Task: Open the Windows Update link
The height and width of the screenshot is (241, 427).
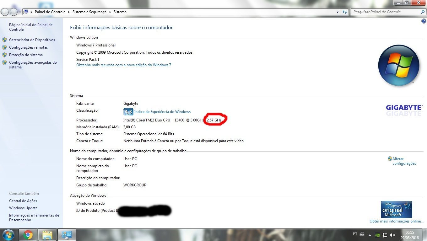Action: click(23, 208)
